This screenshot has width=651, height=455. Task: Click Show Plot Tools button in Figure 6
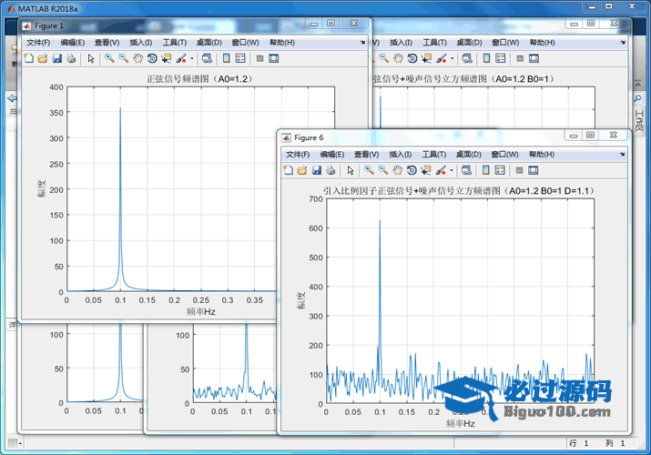[x=534, y=170]
